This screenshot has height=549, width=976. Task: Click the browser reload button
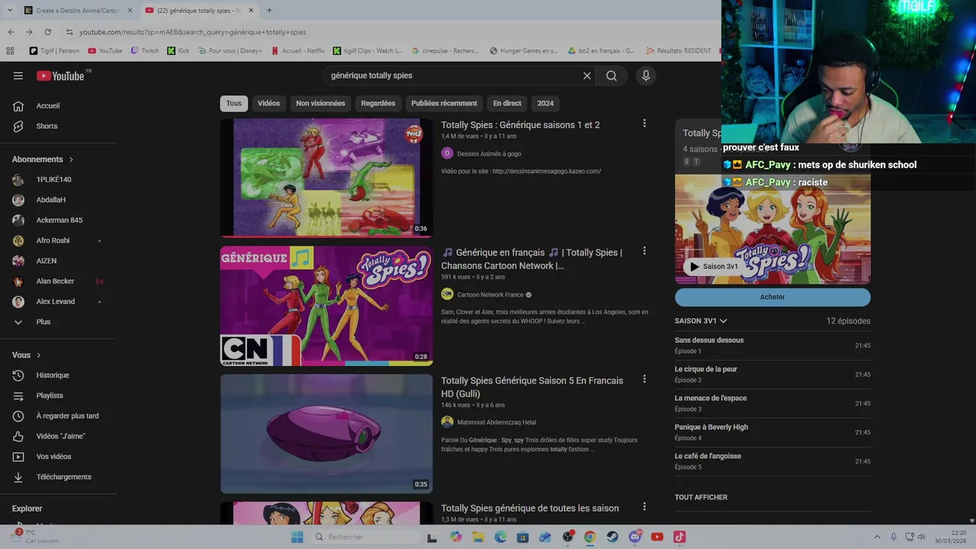tap(47, 32)
